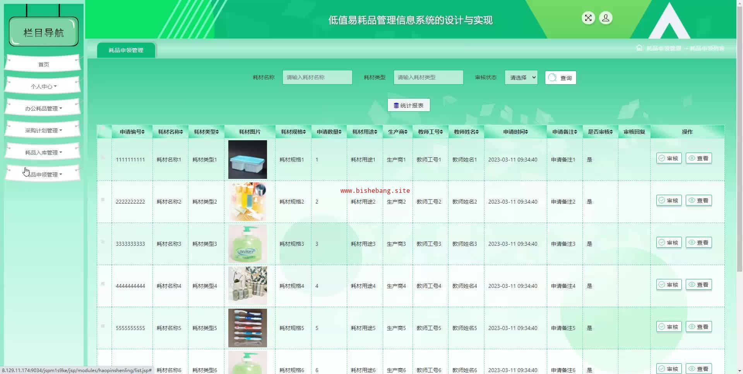Click 查看 for application 3333333333
Screen dimensions: 743x374
pyautogui.click(x=699, y=243)
